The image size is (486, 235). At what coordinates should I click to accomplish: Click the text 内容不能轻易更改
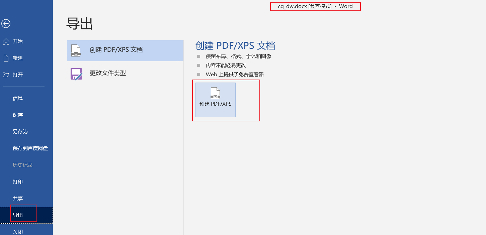(226, 66)
